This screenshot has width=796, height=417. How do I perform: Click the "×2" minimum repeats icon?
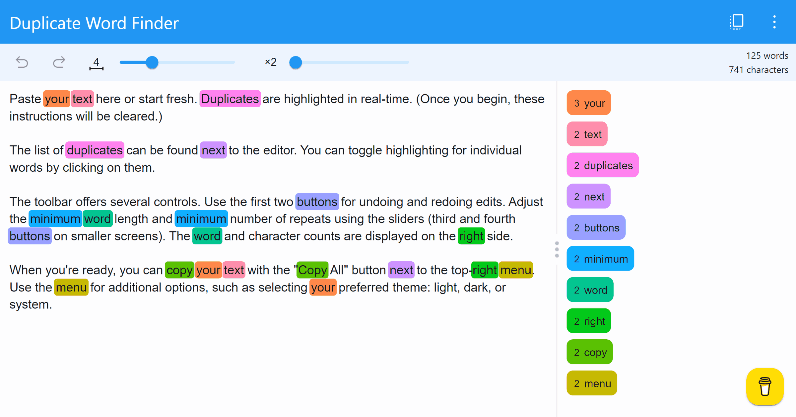pyautogui.click(x=270, y=62)
